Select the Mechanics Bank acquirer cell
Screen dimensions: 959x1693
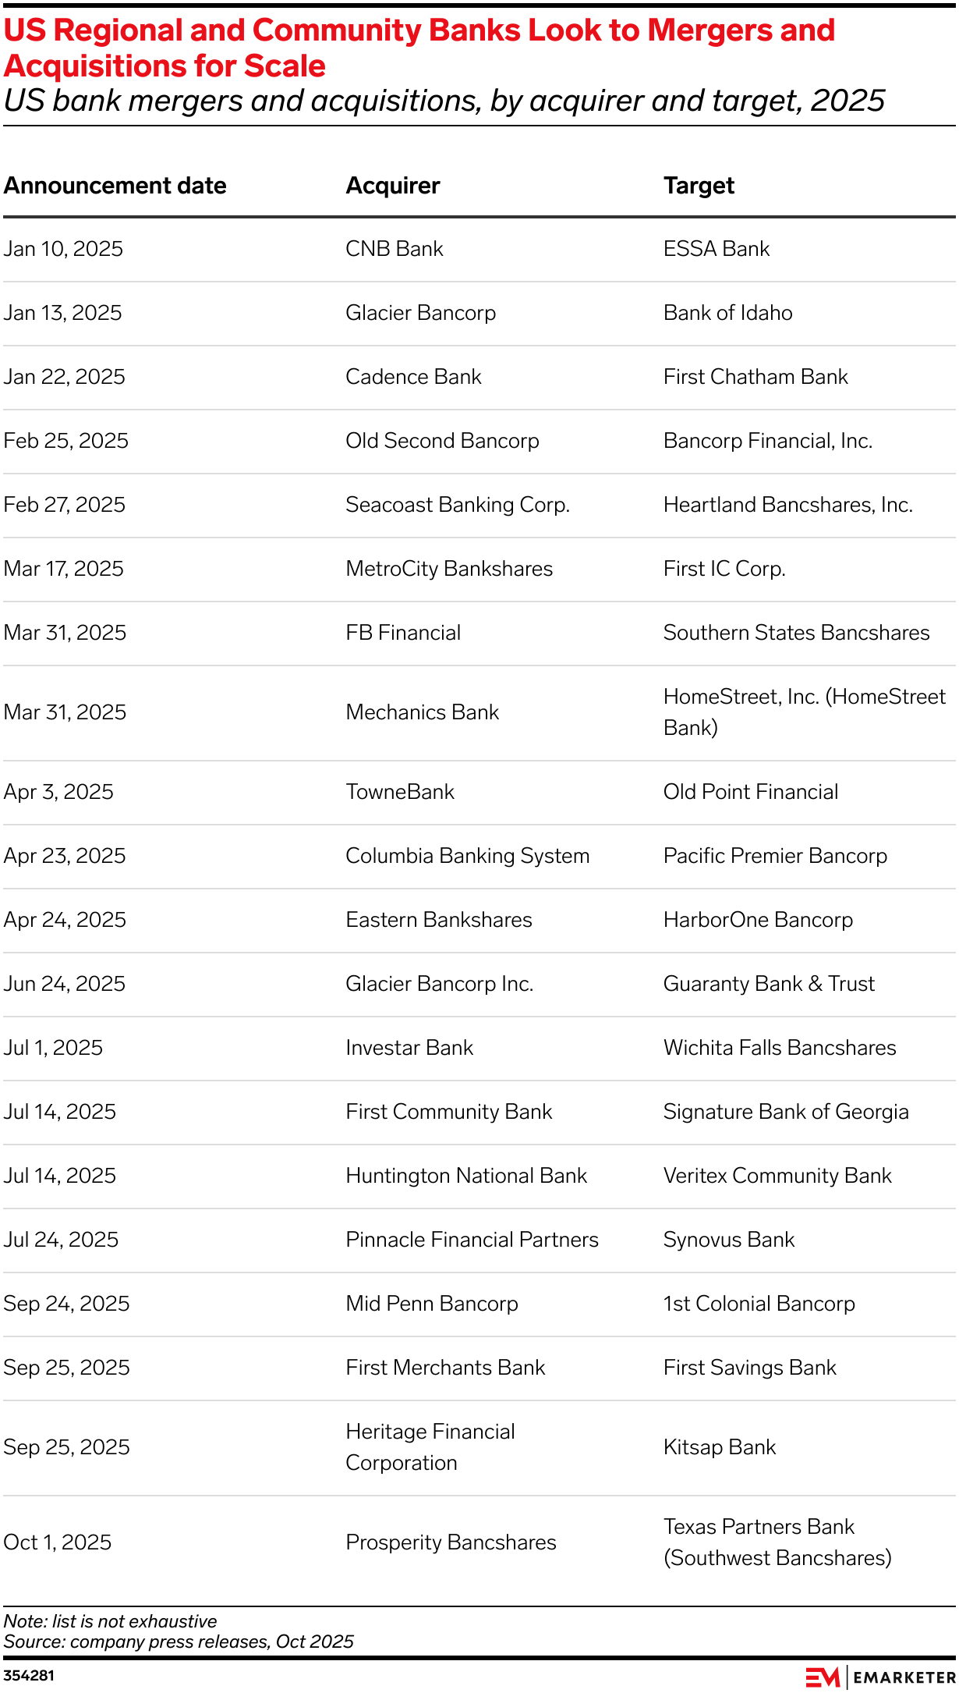422,712
